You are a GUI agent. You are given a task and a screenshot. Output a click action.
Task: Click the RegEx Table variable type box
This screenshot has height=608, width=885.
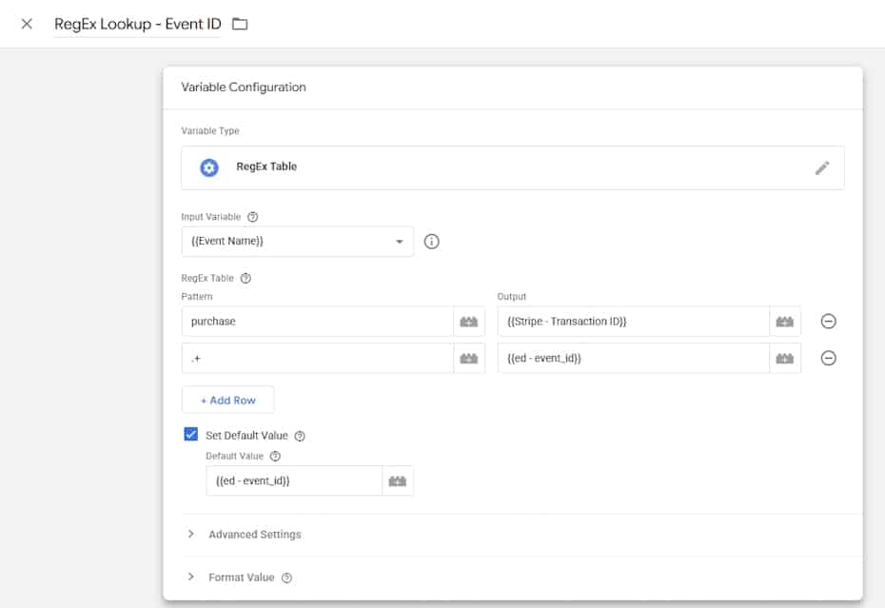(513, 167)
